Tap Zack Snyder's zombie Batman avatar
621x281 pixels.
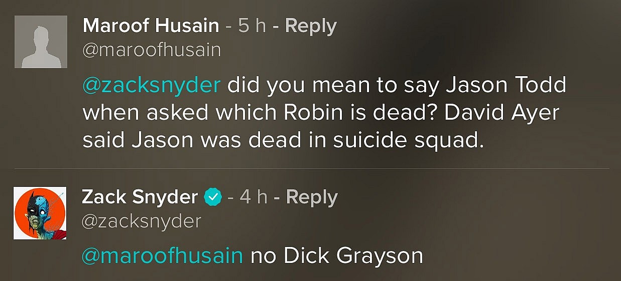[x=40, y=213]
